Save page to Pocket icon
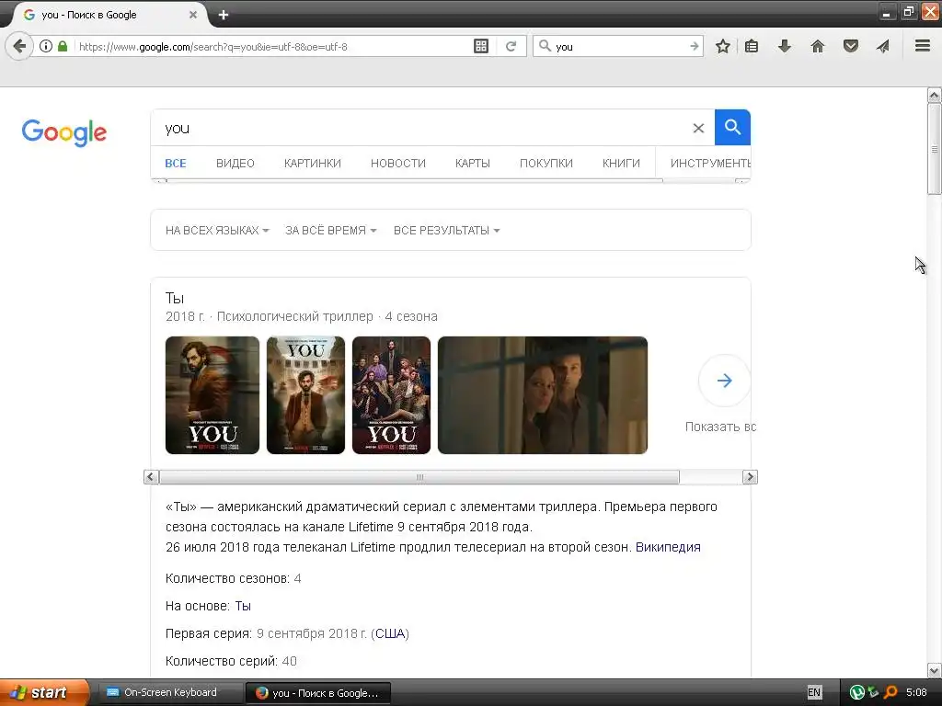The height and width of the screenshot is (706, 942). (851, 46)
